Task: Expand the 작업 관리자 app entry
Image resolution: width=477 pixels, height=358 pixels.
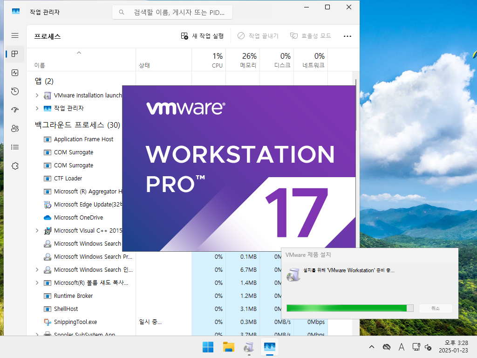Action: coord(37,108)
